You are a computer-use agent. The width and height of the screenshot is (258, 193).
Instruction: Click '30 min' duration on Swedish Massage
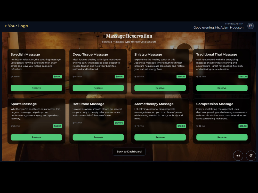[x=17, y=76]
